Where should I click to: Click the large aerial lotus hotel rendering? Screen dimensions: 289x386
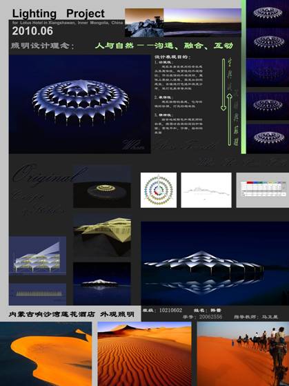[80, 104]
